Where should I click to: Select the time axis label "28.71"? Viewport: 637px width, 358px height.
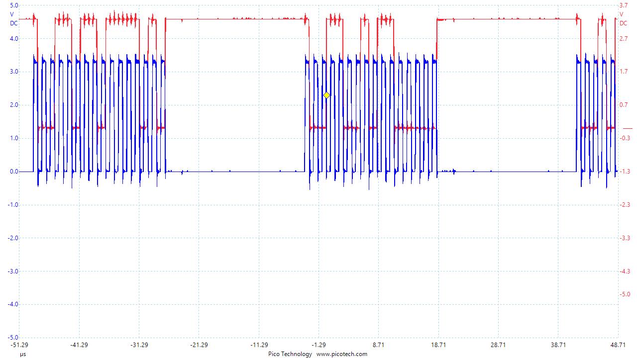[x=498, y=345]
